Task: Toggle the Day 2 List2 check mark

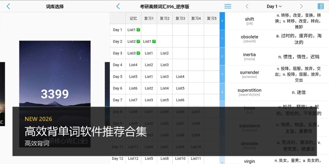Action: pyautogui.click(x=138, y=41)
